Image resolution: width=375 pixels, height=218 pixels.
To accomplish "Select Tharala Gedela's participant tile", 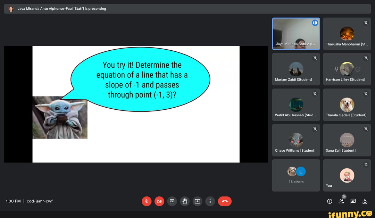I will coord(347,105).
